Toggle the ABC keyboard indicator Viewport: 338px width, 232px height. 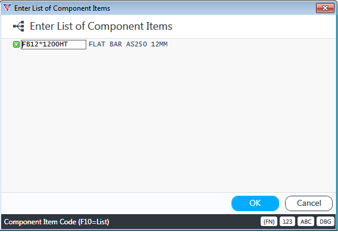click(x=306, y=221)
